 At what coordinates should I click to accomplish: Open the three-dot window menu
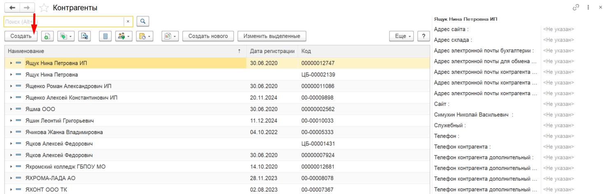pos(588,7)
